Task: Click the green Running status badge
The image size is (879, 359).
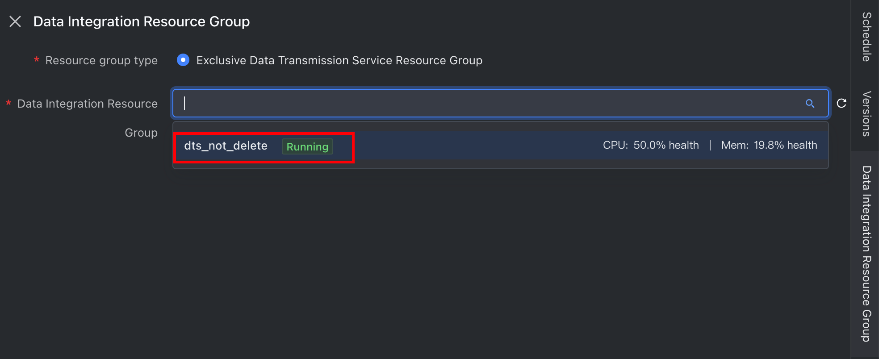Action: pyautogui.click(x=307, y=146)
